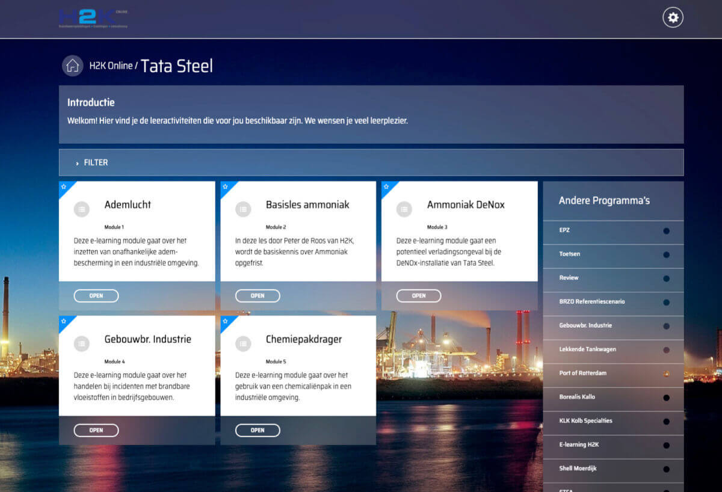Click the Ammoniak DeNox card title
Image resolution: width=722 pixels, height=492 pixels.
[466, 204]
